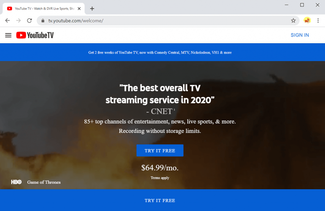The image size is (325, 211).
Task: Click TRY IT FREE button above price
Action: pos(160,150)
